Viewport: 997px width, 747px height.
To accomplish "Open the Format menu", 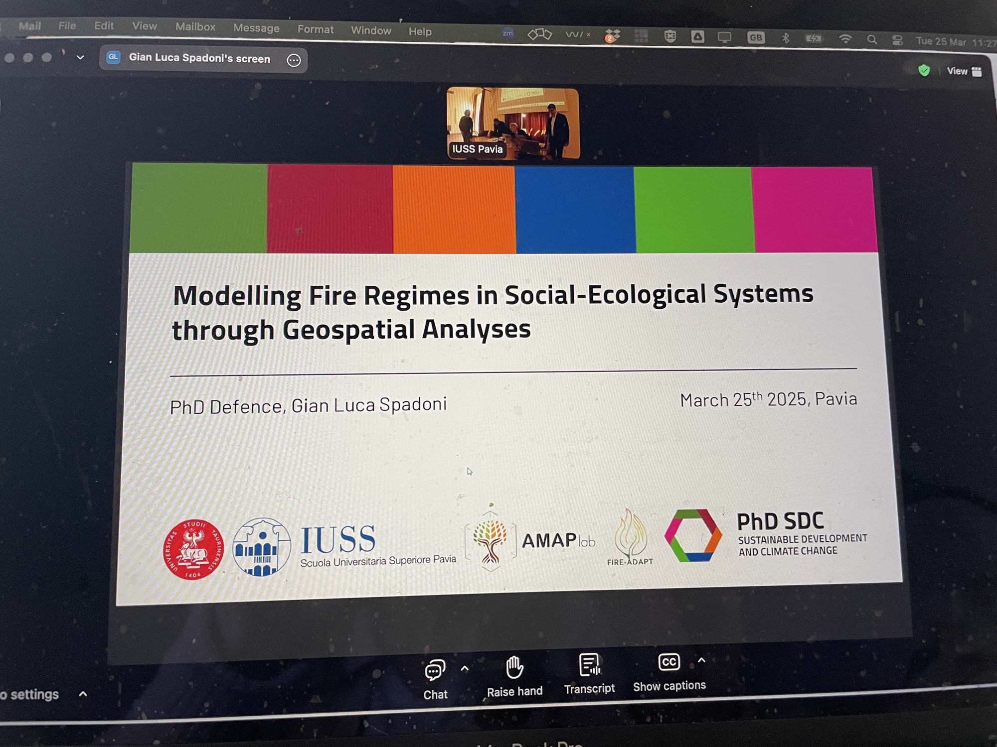I will coord(315,29).
